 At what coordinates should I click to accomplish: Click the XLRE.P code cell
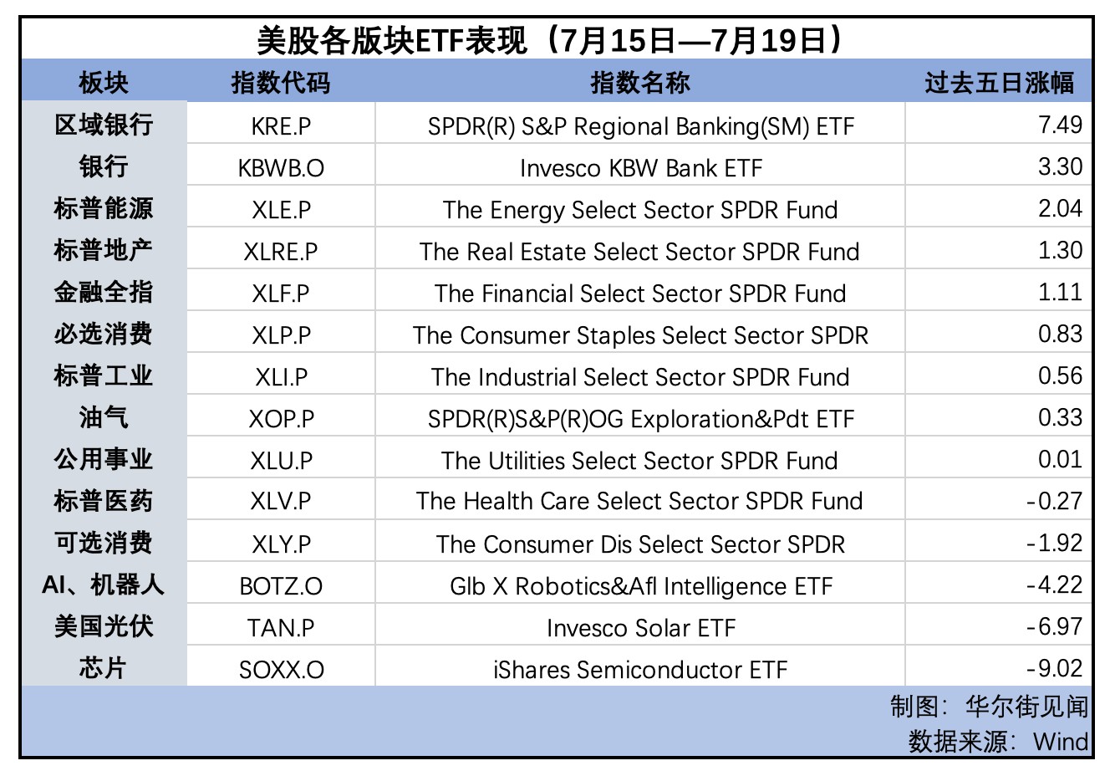(x=281, y=252)
